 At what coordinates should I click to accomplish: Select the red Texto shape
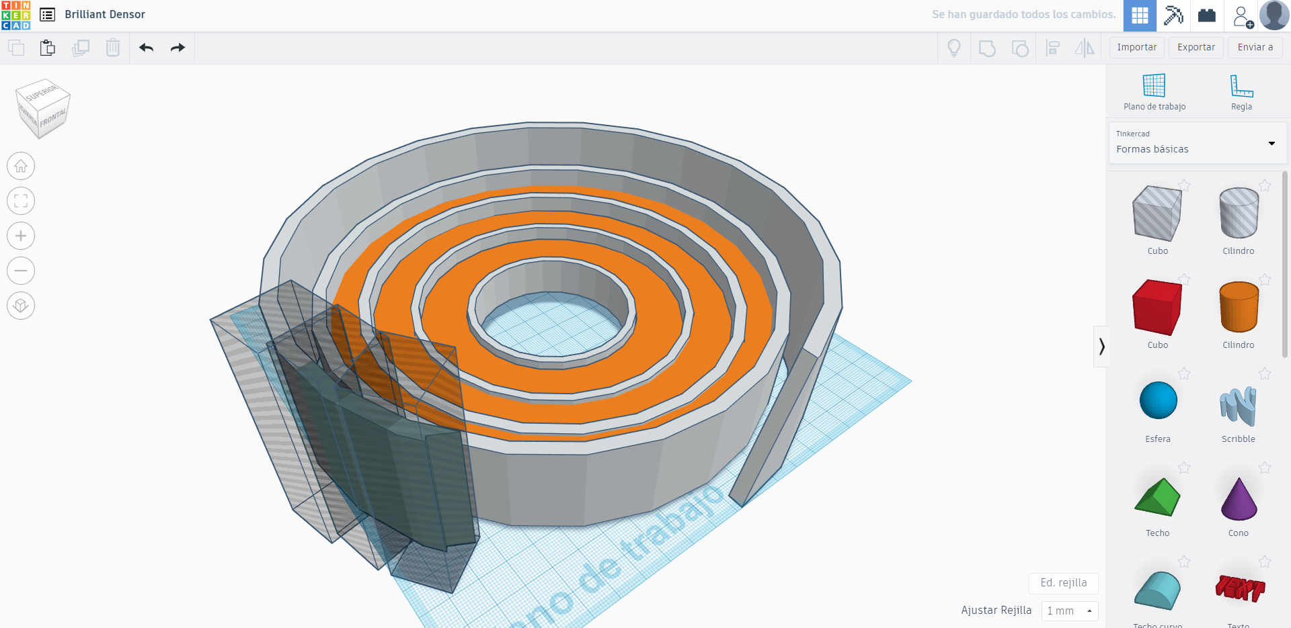1239,588
